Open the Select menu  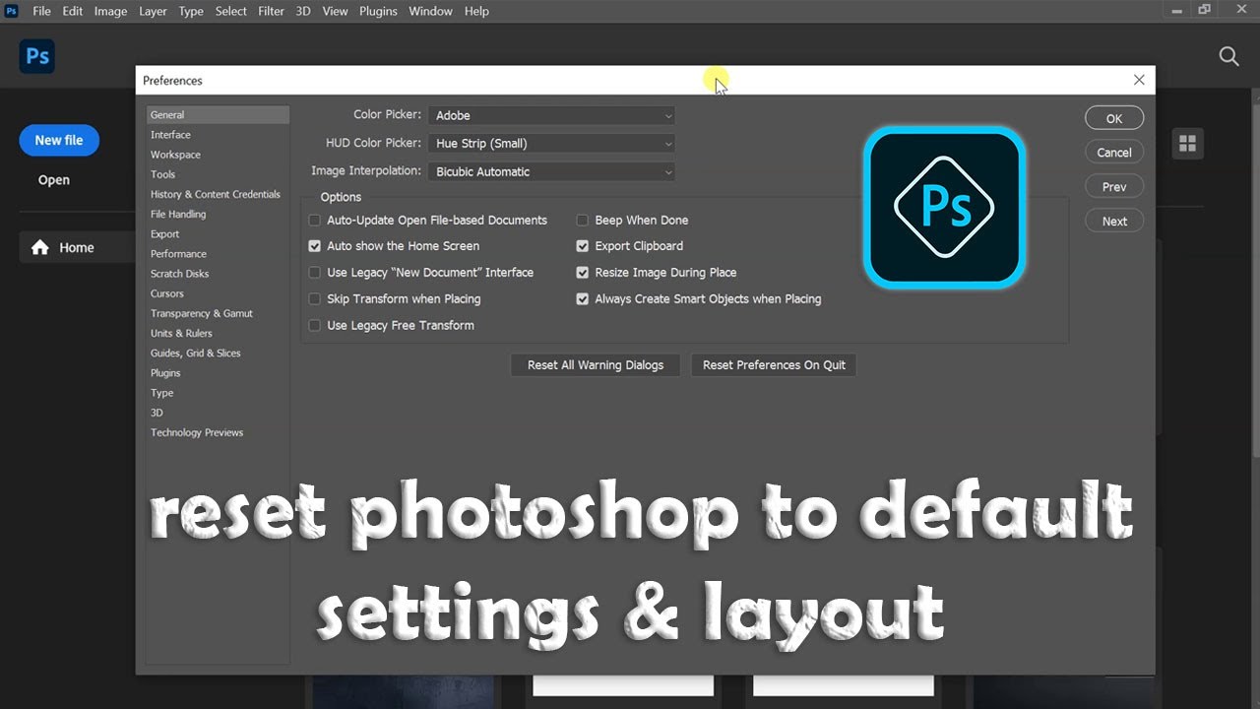pyautogui.click(x=231, y=11)
